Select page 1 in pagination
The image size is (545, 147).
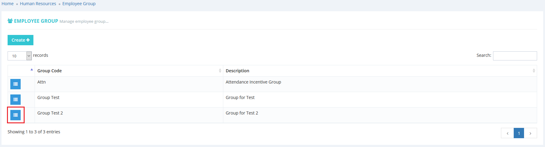click(519, 133)
